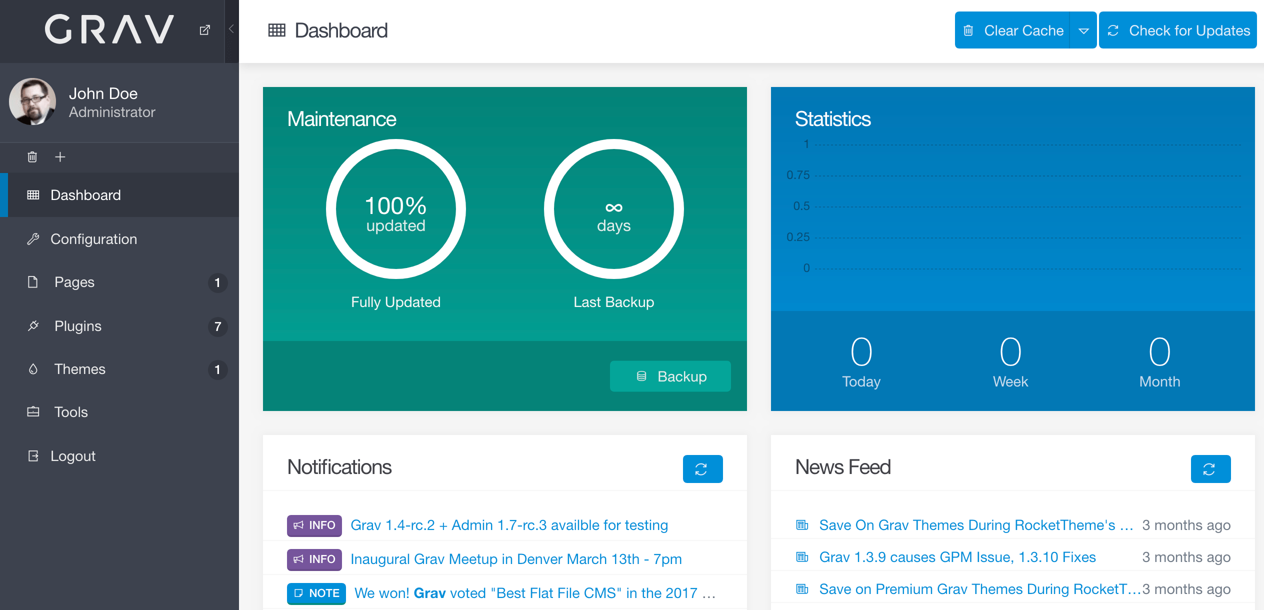The image size is (1264, 610).
Task: Select the Configuration wrench icon
Action: pos(33,238)
